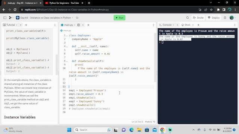Toggle the browser side panel
This screenshot has height=134, width=239.
click(x=224, y=10)
